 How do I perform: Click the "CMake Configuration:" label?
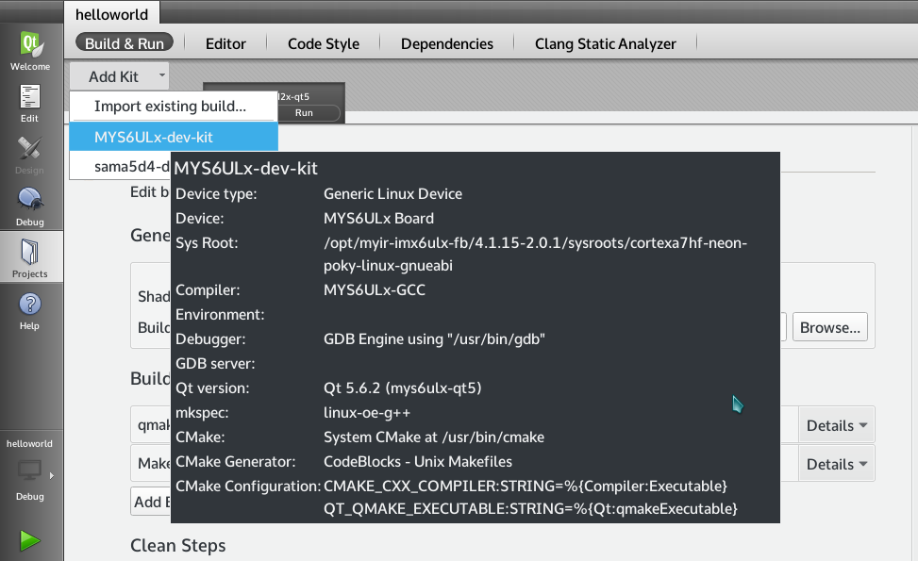(248, 487)
